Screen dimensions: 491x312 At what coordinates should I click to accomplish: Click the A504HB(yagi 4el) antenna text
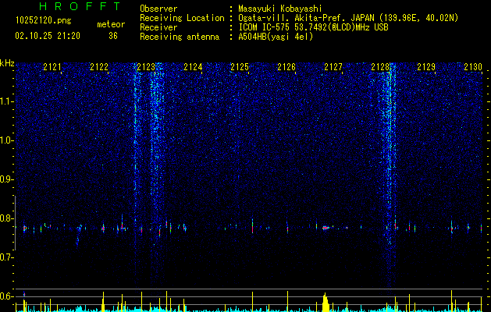tap(276, 37)
